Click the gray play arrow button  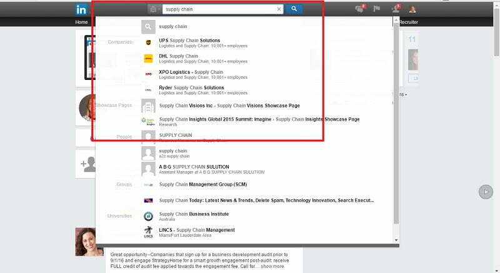[x=486, y=192]
